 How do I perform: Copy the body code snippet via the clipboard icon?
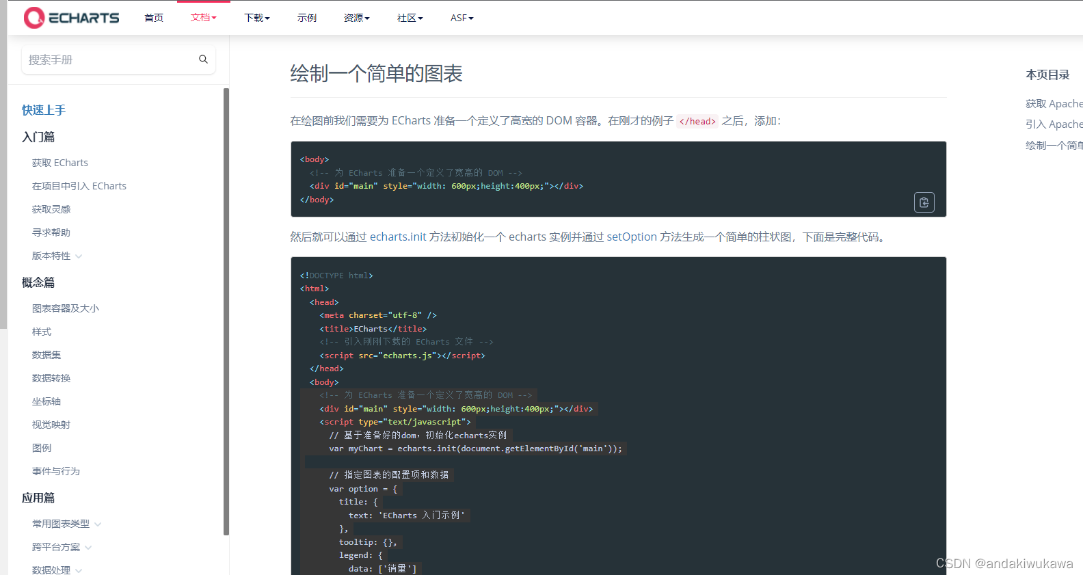[x=924, y=202]
